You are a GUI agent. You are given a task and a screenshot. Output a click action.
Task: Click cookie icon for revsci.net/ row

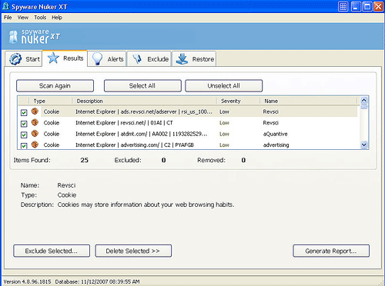point(35,122)
